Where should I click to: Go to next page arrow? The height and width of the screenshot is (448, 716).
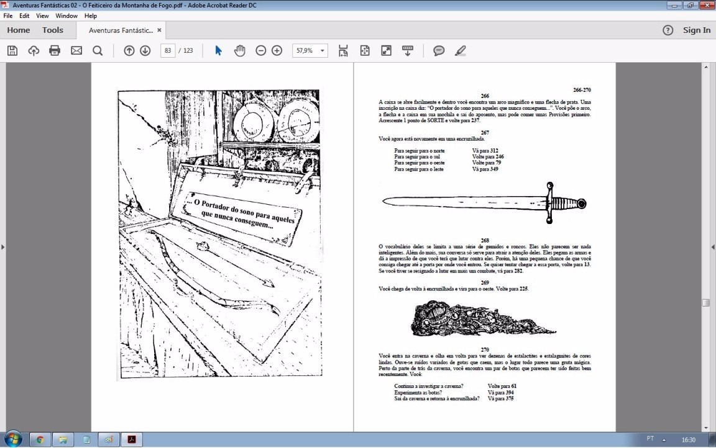pos(145,51)
